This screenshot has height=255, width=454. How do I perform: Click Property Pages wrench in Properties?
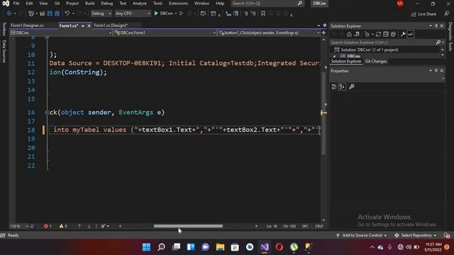[x=352, y=86]
